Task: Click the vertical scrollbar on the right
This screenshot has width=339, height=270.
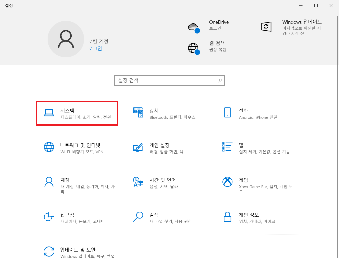Action: coord(337,137)
